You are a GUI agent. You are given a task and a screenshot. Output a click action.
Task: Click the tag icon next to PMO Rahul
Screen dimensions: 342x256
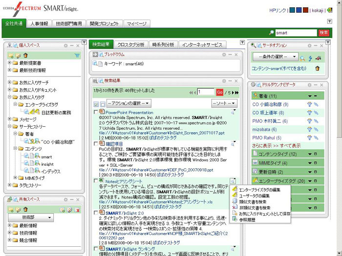316,138
